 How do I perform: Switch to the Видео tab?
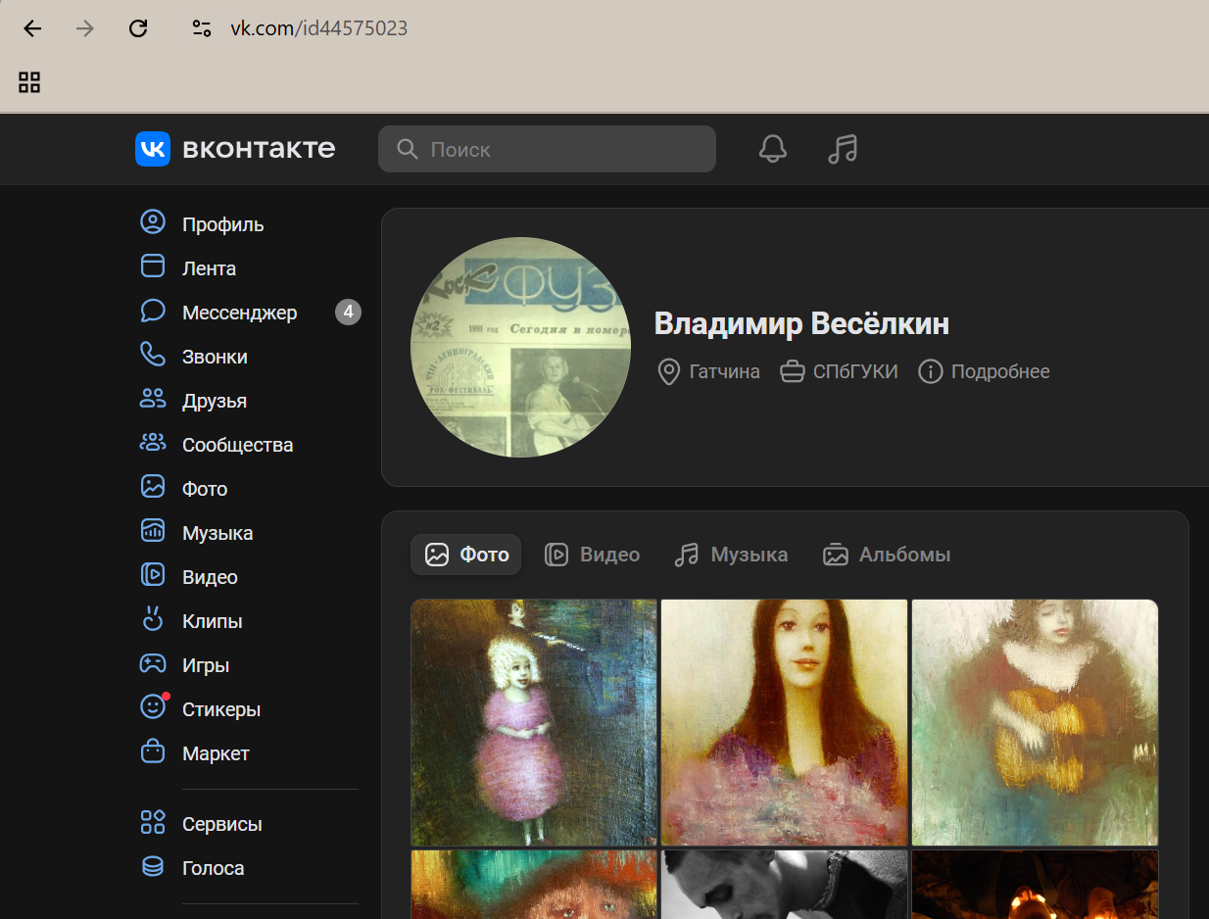pyautogui.click(x=593, y=555)
